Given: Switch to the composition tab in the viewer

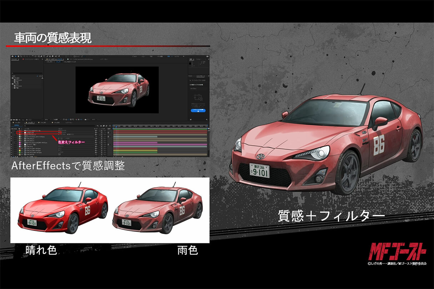Looking at the screenshot, I should tap(54, 60).
